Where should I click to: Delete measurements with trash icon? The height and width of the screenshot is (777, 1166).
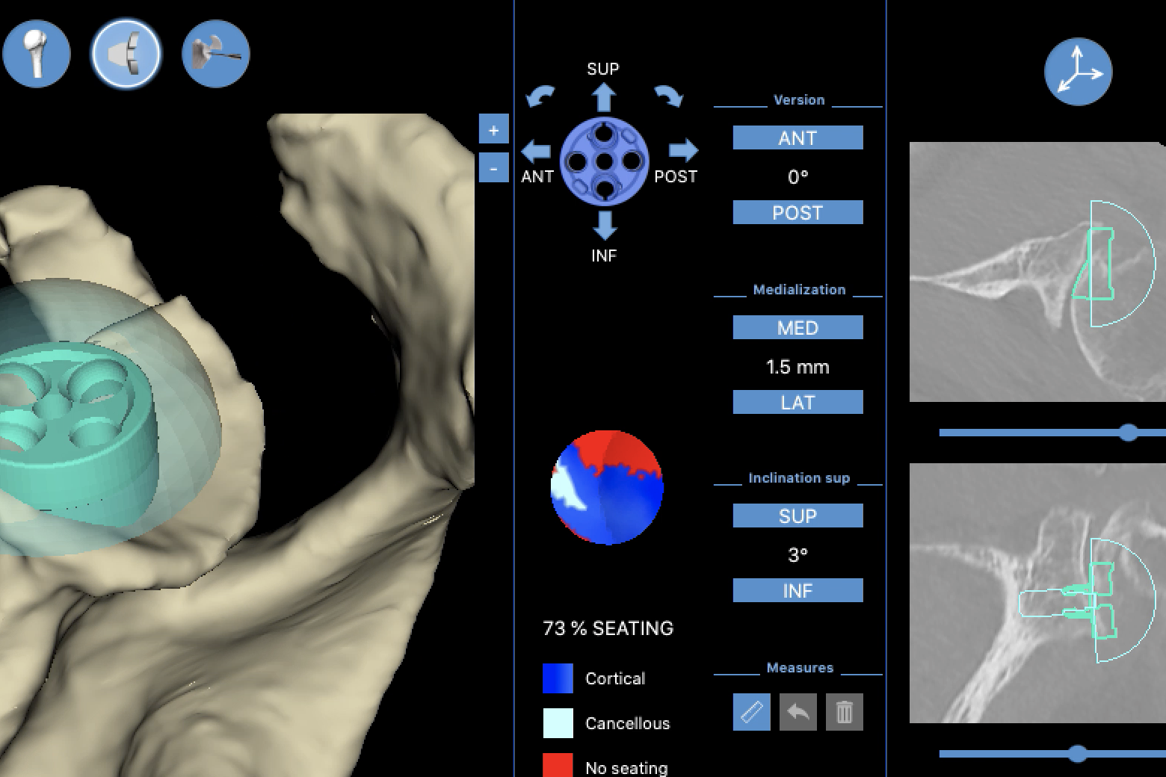(x=844, y=712)
